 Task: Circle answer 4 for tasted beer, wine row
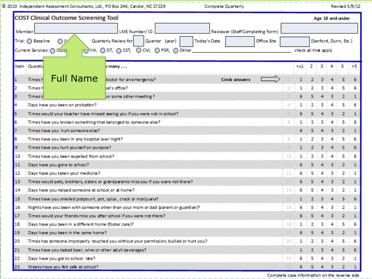[x=332, y=250]
